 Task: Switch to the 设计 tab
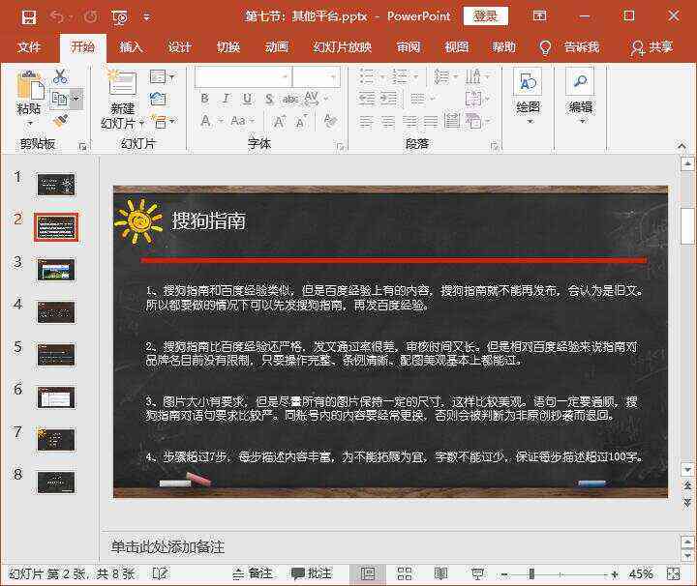180,46
